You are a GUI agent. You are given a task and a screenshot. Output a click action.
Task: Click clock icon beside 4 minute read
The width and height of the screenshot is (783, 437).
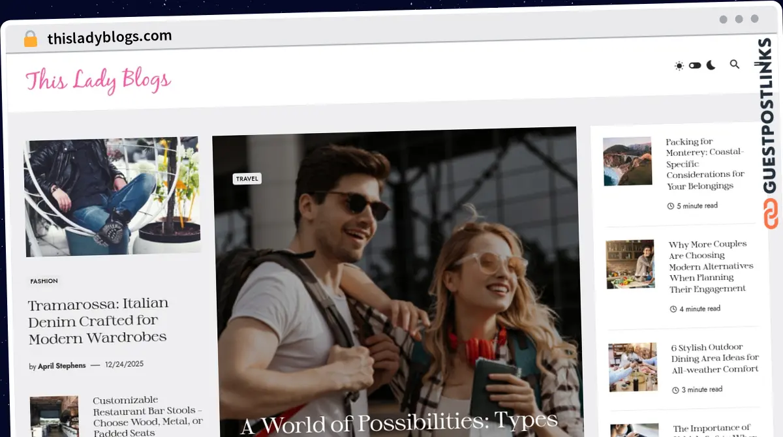pos(673,309)
